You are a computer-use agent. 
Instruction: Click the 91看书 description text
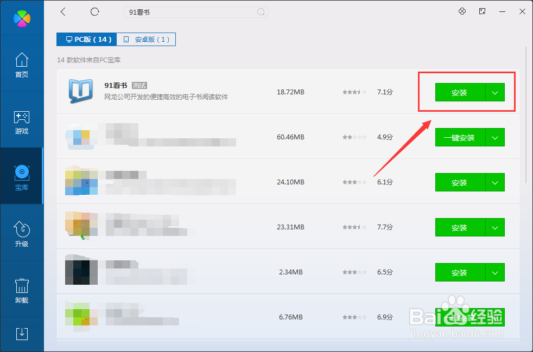pyautogui.click(x=166, y=97)
